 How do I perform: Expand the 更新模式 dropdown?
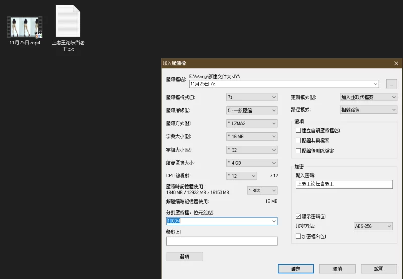click(x=368, y=97)
